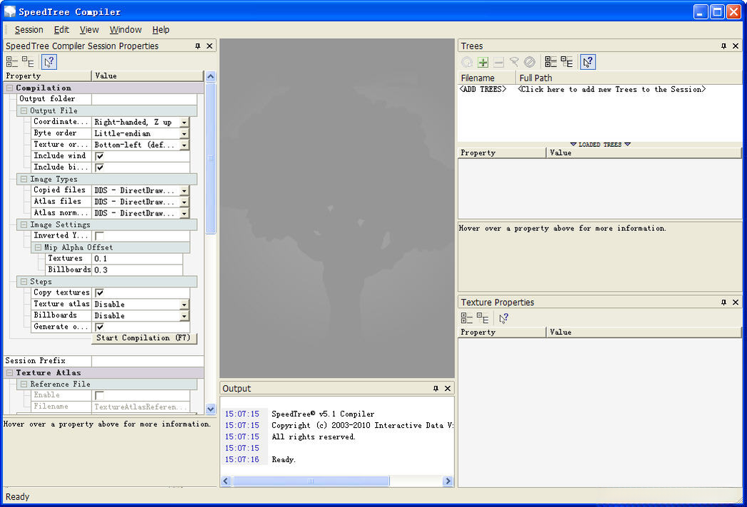
Task: Click the Billboards mip alpha offset value 0.3
Action: click(x=136, y=270)
